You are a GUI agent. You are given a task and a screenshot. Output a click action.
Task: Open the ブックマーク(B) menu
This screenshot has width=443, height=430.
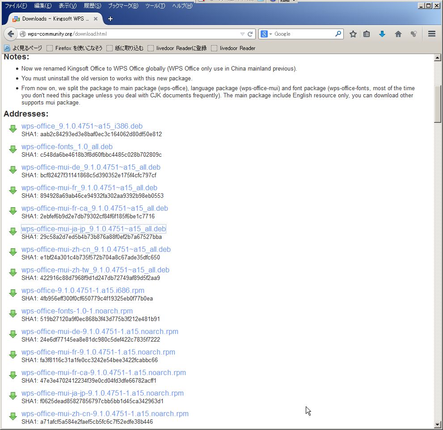(123, 6)
